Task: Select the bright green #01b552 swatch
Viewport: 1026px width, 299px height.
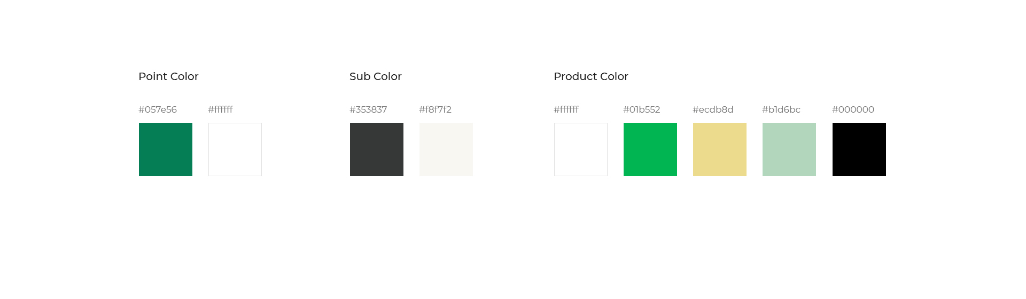Action: click(650, 149)
